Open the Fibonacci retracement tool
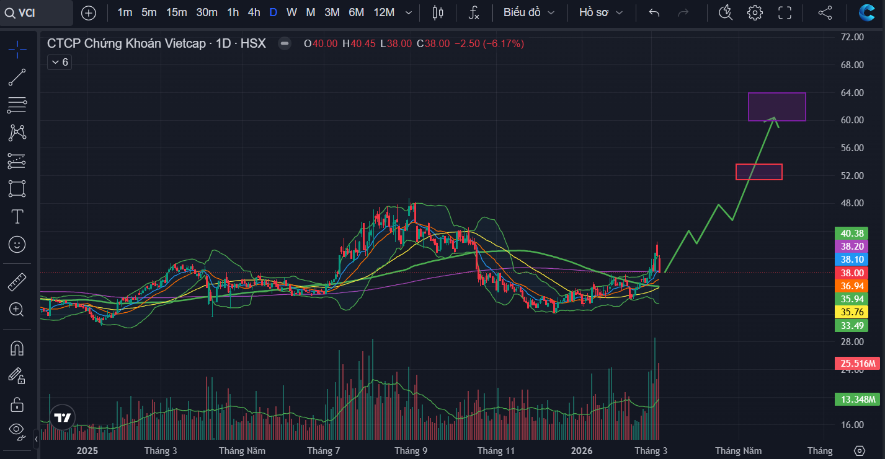885x459 pixels. pyautogui.click(x=17, y=105)
